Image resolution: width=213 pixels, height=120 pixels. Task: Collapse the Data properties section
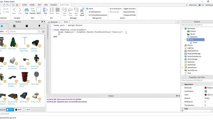pyautogui.click(x=182, y=109)
